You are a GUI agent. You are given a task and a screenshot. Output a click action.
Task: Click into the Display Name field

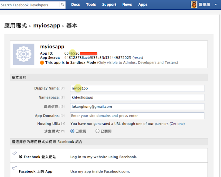click(x=137, y=88)
